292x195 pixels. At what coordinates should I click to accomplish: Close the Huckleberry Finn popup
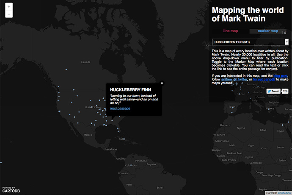tap(162, 83)
